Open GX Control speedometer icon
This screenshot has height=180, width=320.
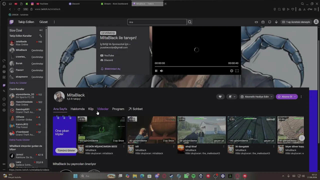tap(4, 61)
